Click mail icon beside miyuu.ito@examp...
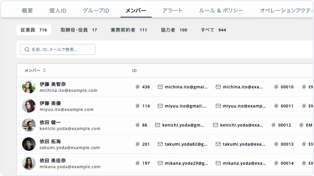314x176 pixels. tap(218, 106)
